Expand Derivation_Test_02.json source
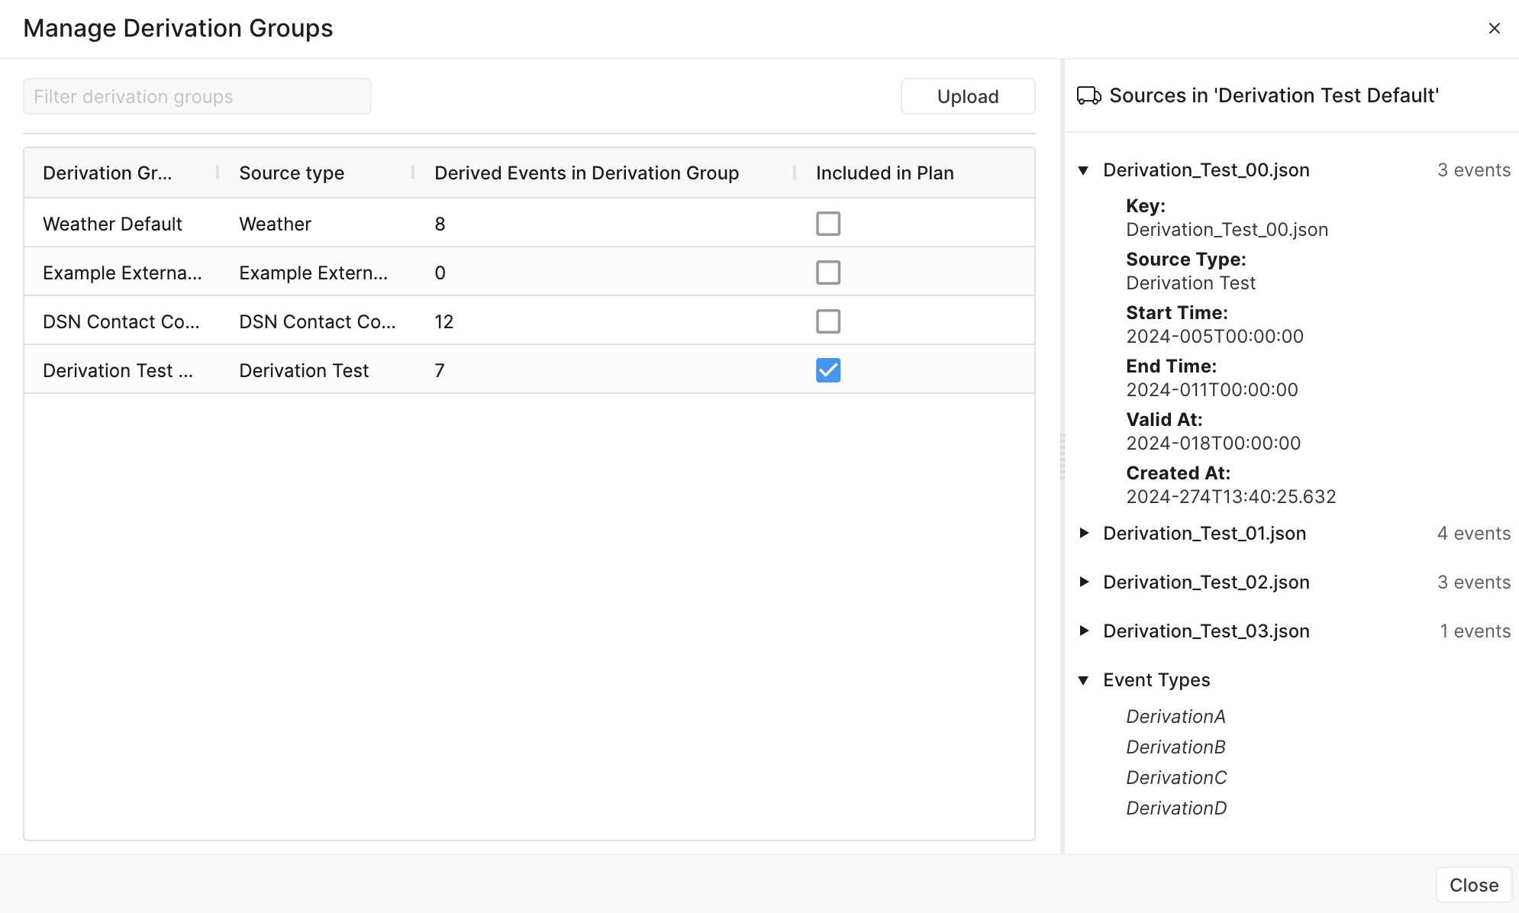Image resolution: width=1519 pixels, height=913 pixels. click(x=1083, y=582)
